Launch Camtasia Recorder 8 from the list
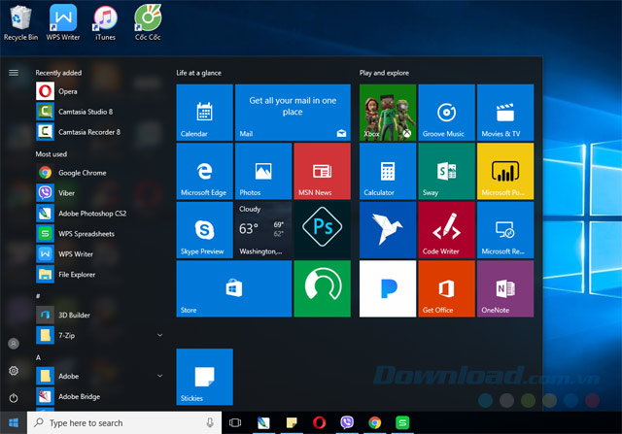The height and width of the screenshot is (434, 622). (x=99, y=132)
